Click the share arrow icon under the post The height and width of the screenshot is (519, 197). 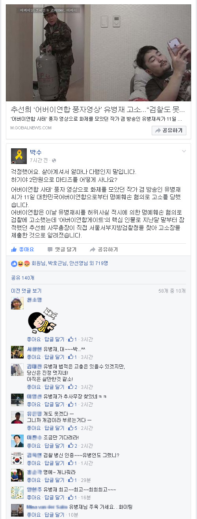tap(93, 250)
